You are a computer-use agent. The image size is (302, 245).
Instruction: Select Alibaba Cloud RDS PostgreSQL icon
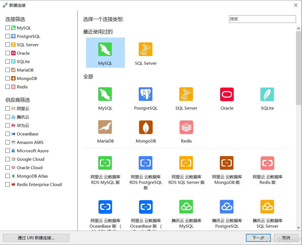(146, 163)
